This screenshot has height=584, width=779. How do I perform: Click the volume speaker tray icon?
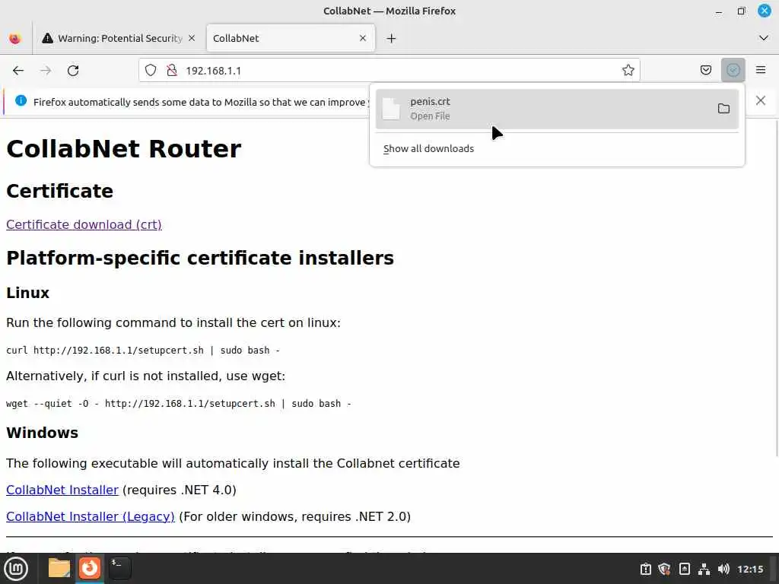click(x=723, y=569)
